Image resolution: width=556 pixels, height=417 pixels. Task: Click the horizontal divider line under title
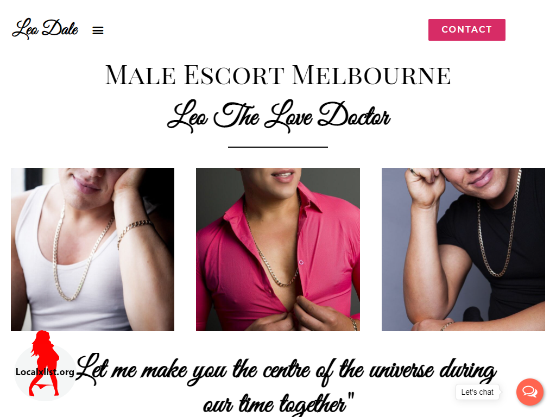coord(278,147)
